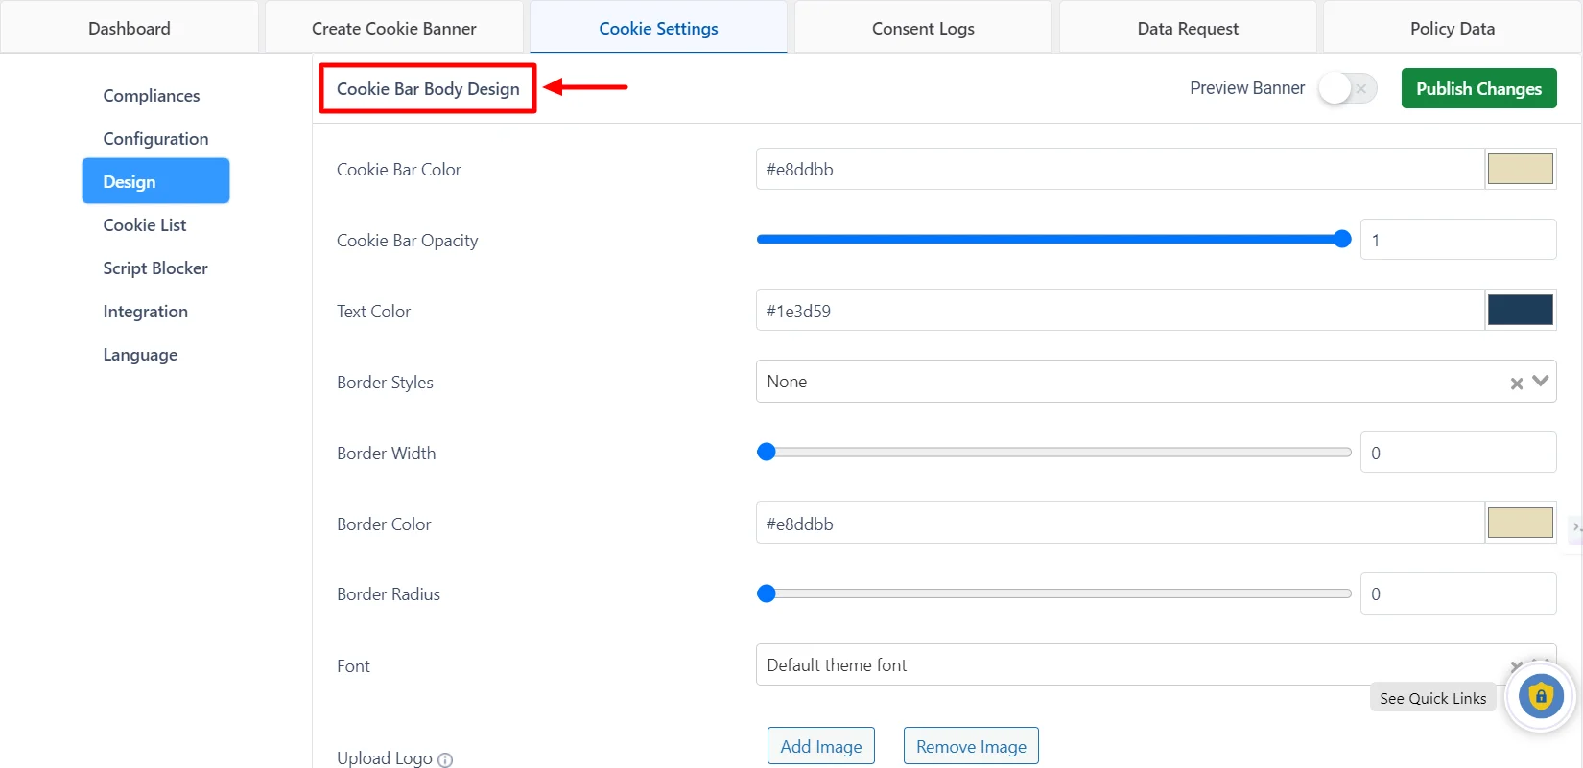Click the Border Radius slider handle
This screenshot has height=768, width=1583.
767,594
